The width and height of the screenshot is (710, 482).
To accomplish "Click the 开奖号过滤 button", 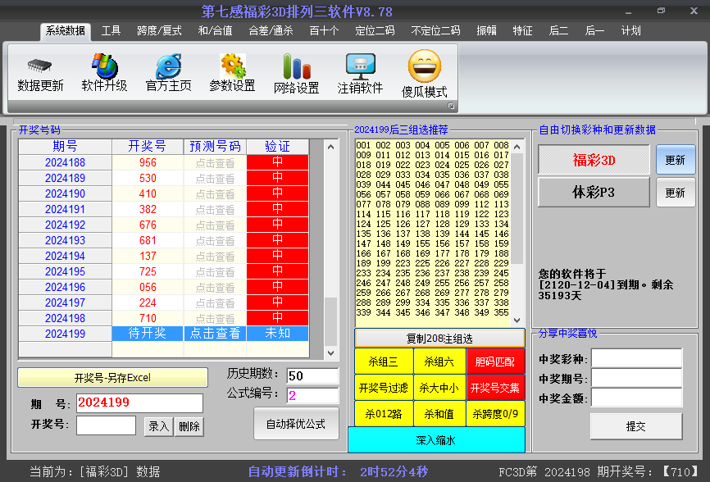I will pos(384,388).
